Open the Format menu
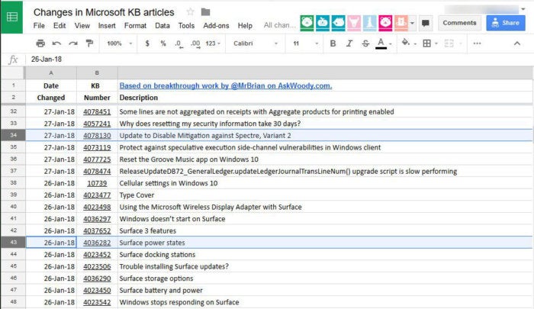Screen dimensions: 534x309 [x=135, y=25]
